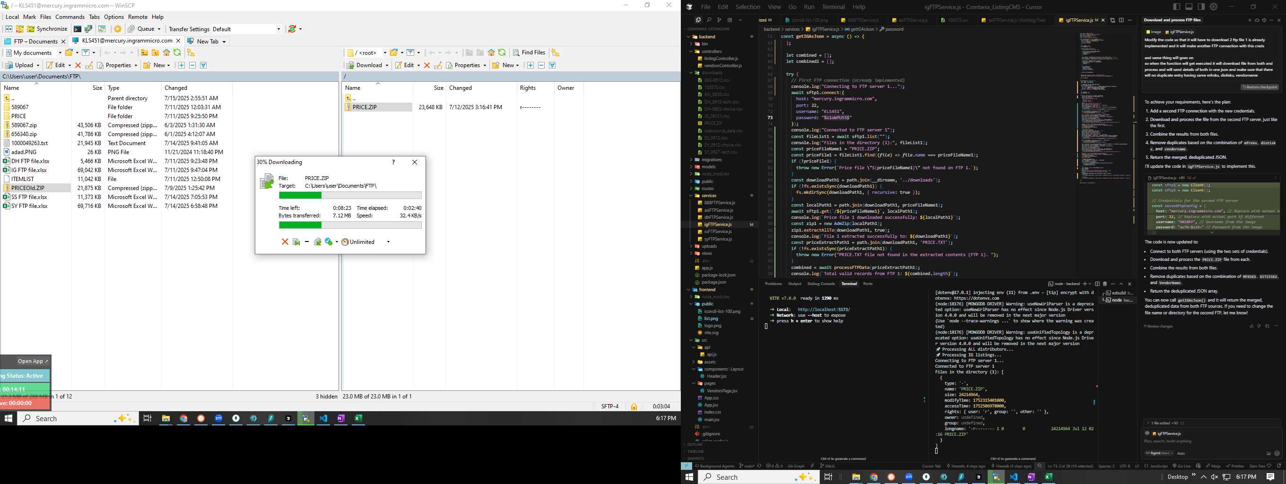Open the Selection menu in Cursor
Viewport: 1286px width, 484px height.
[748, 7]
